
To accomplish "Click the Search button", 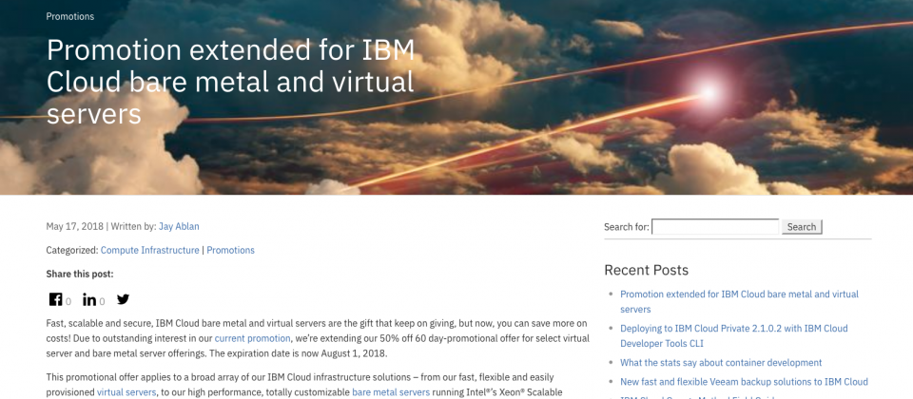I will pyautogui.click(x=802, y=227).
